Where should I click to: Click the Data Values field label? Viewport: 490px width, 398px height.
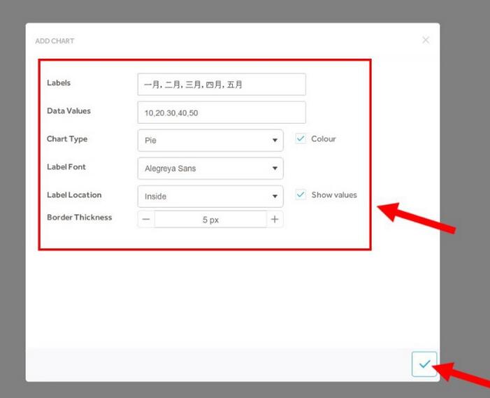click(69, 111)
